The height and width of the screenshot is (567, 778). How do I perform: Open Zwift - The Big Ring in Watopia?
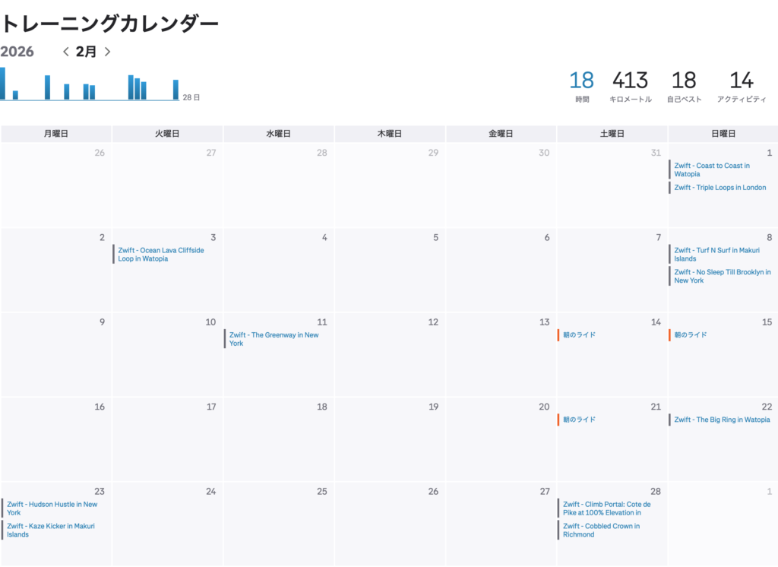721,420
